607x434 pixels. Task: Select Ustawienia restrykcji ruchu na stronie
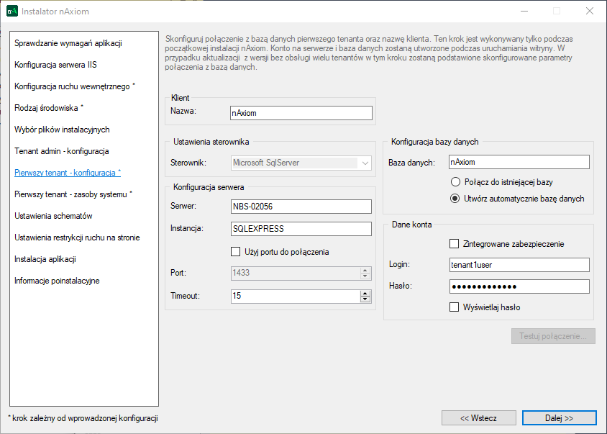coord(77,238)
